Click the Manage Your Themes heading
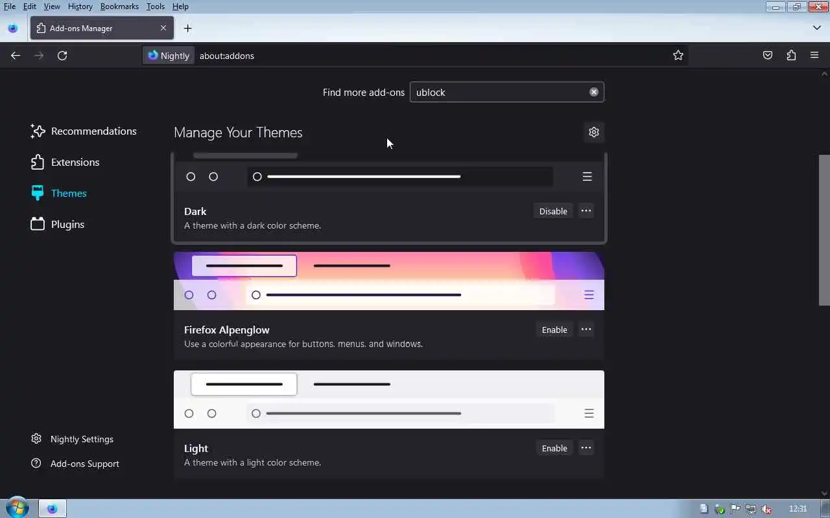 (x=238, y=132)
